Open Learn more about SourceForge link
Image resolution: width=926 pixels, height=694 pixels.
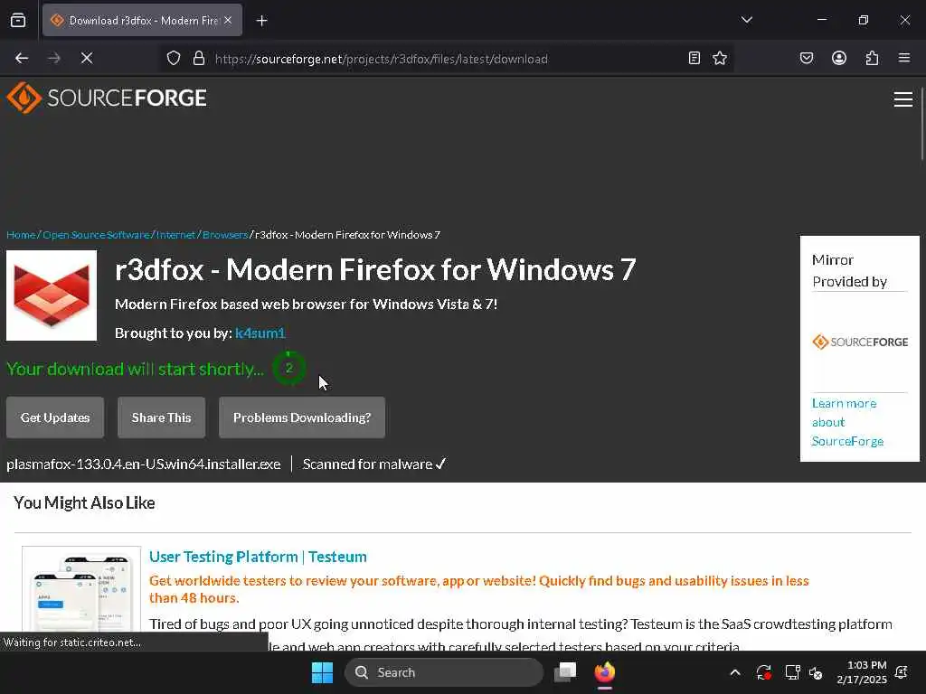(x=847, y=423)
